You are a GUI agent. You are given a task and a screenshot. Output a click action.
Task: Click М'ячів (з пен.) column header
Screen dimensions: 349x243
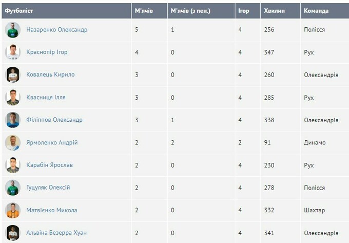[x=190, y=11]
